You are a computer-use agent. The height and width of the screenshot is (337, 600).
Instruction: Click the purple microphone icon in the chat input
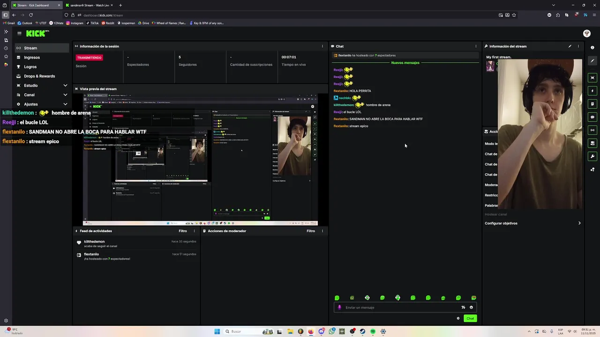(x=339, y=308)
